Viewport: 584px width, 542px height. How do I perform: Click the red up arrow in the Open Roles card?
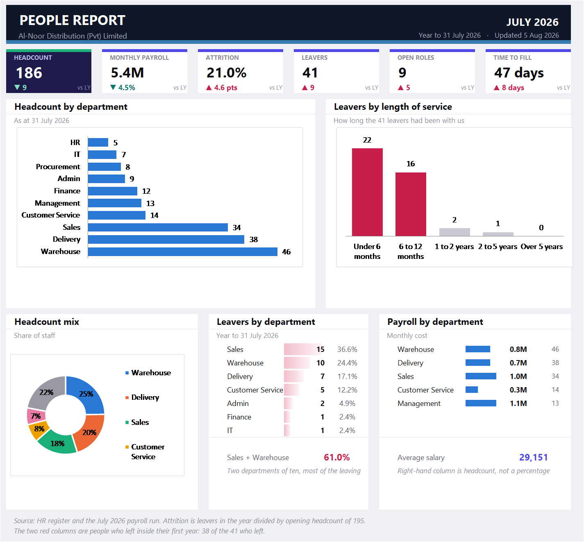(401, 87)
